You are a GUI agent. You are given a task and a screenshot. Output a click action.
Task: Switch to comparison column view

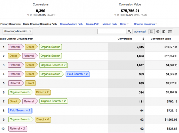click(x=170, y=31)
